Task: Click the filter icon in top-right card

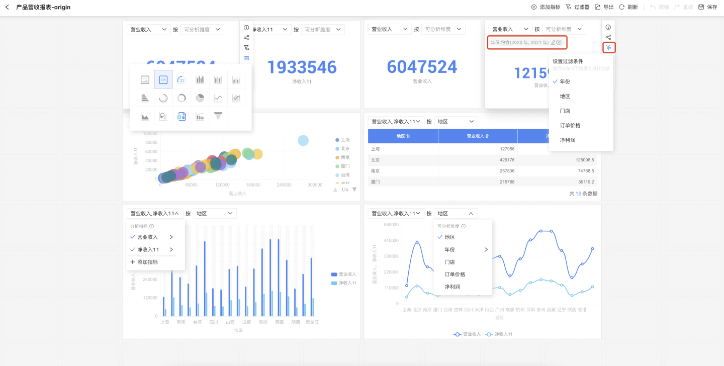Action: 608,48
